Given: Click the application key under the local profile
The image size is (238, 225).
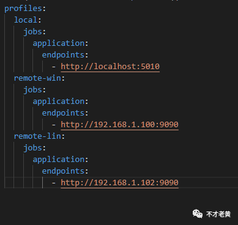Looking at the screenshot, I should point(59,43).
